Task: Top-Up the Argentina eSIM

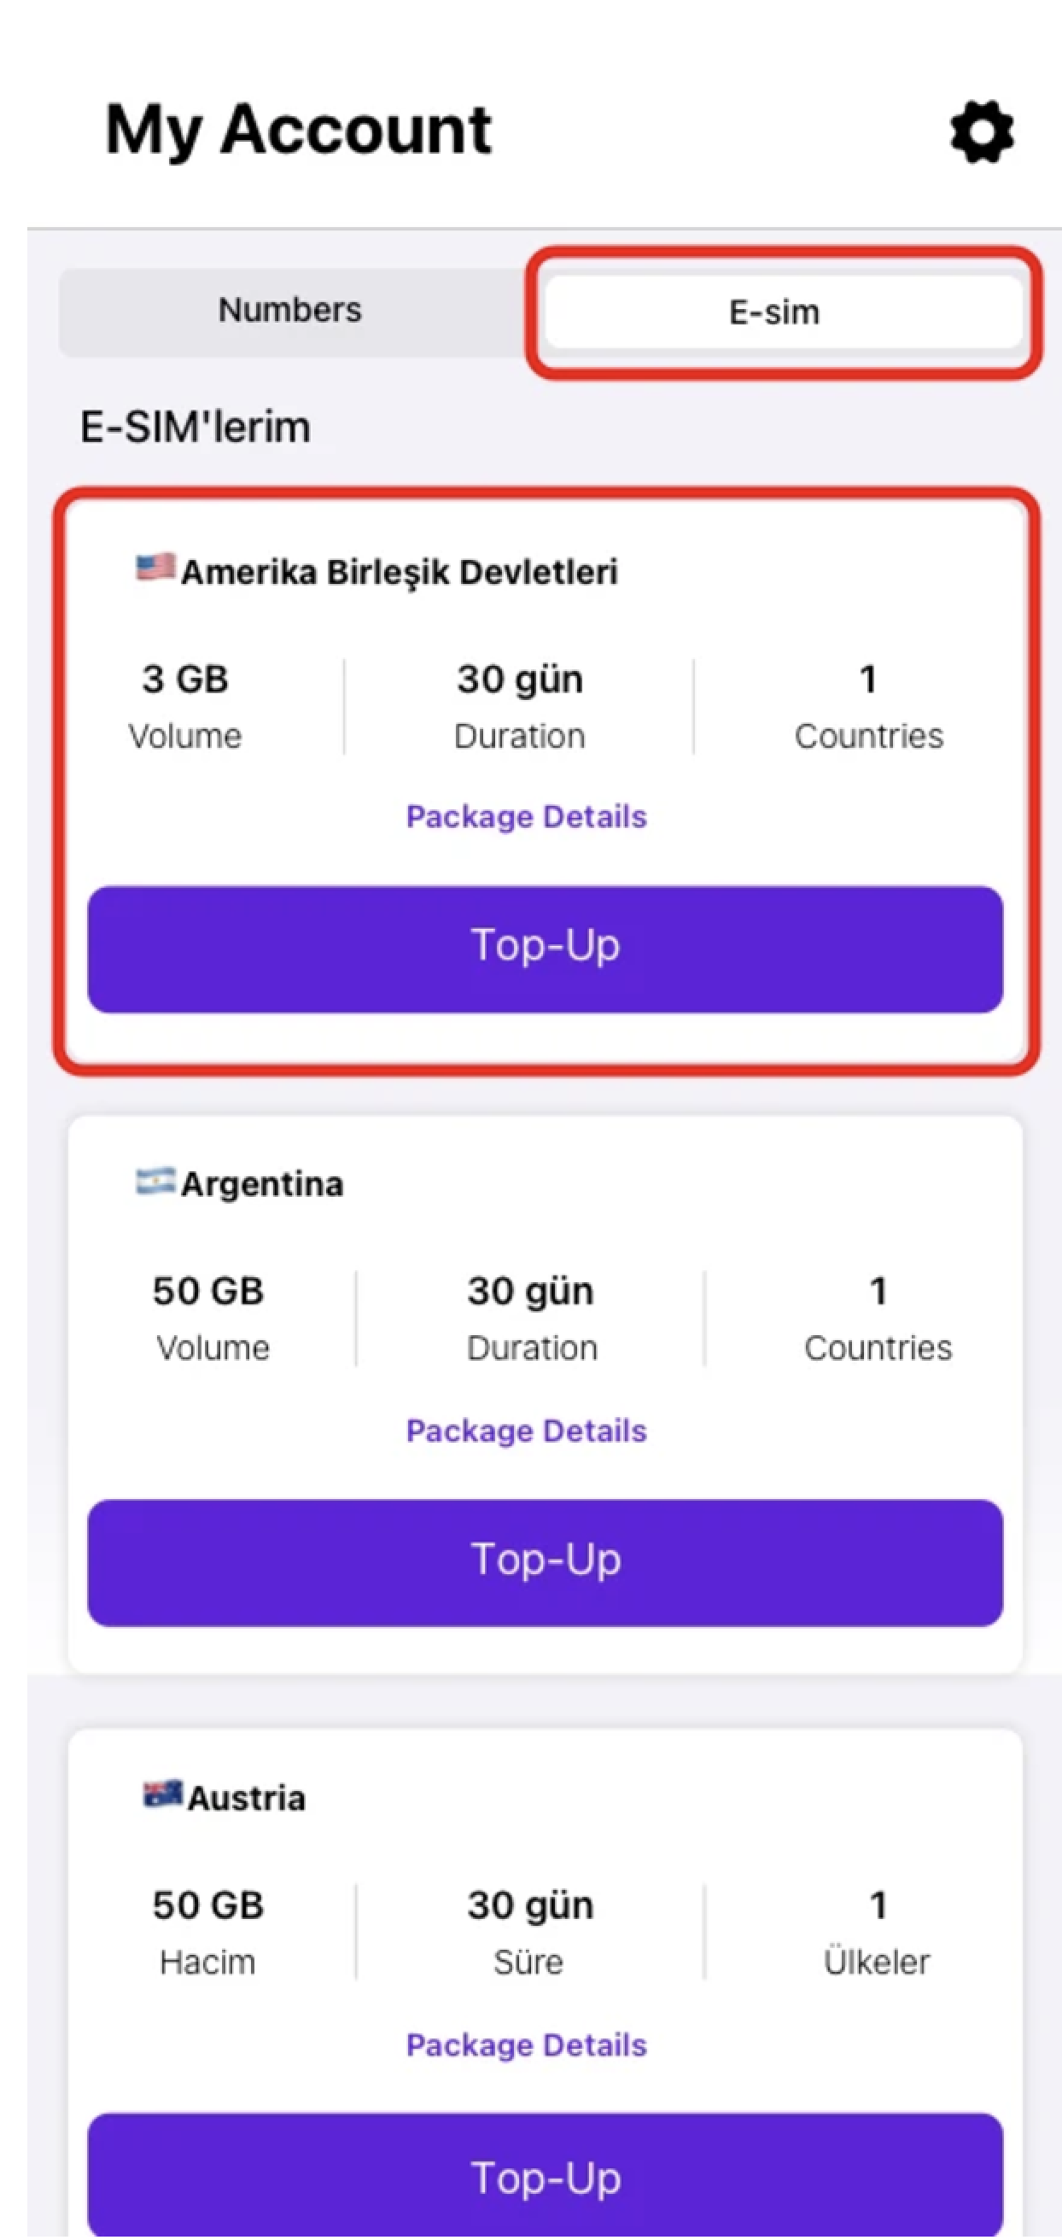Action: pos(545,1561)
